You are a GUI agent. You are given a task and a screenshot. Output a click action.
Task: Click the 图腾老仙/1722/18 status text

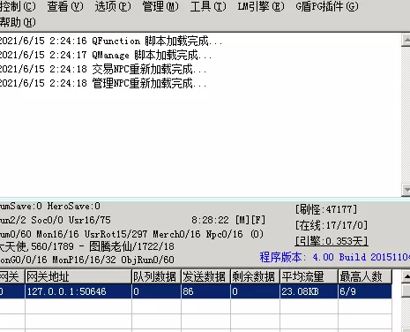click(131, 246)
